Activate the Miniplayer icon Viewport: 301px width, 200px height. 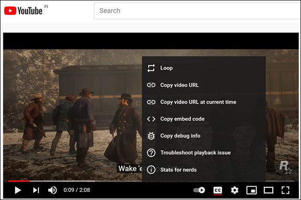click(251, 190)
